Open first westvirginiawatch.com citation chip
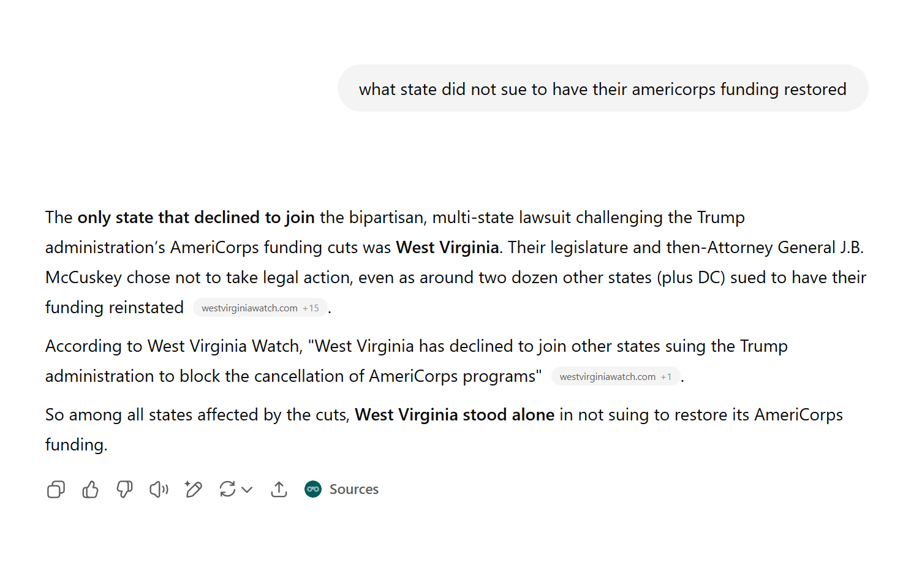The image size is (922, 562). [x=249, y=308]
